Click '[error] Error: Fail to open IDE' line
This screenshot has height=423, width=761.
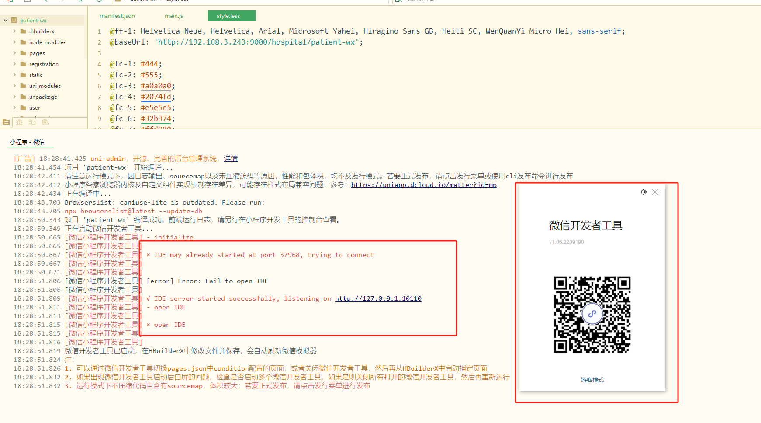(207, 281)
